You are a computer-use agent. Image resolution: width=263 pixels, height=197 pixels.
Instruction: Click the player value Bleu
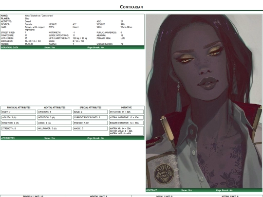(x=27, y=18)
